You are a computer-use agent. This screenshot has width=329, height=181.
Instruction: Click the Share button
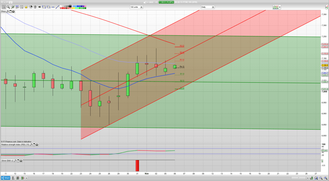[5, 178]
